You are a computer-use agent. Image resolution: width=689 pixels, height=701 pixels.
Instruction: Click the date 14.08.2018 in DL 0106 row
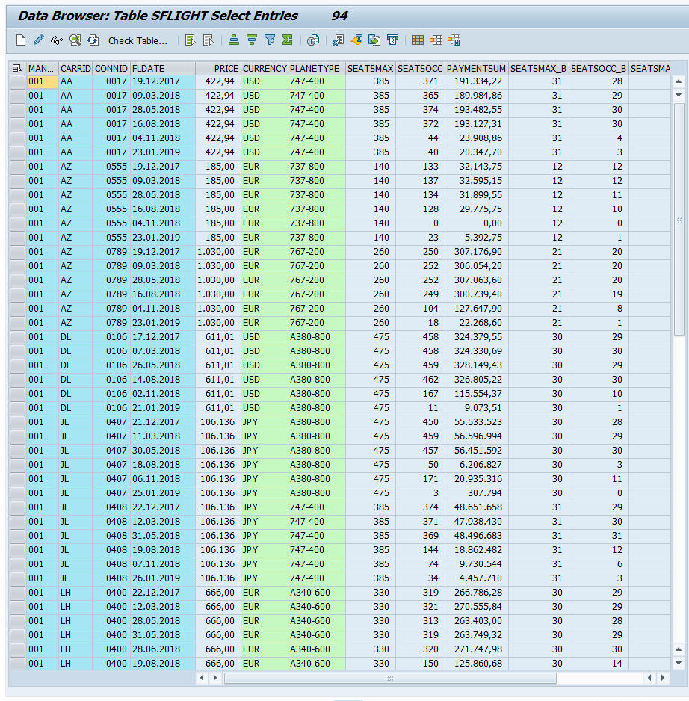[163, 380]
